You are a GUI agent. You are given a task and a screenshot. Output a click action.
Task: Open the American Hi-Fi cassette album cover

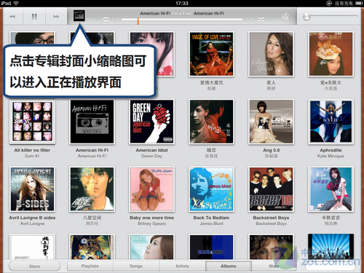coord(92,122)
